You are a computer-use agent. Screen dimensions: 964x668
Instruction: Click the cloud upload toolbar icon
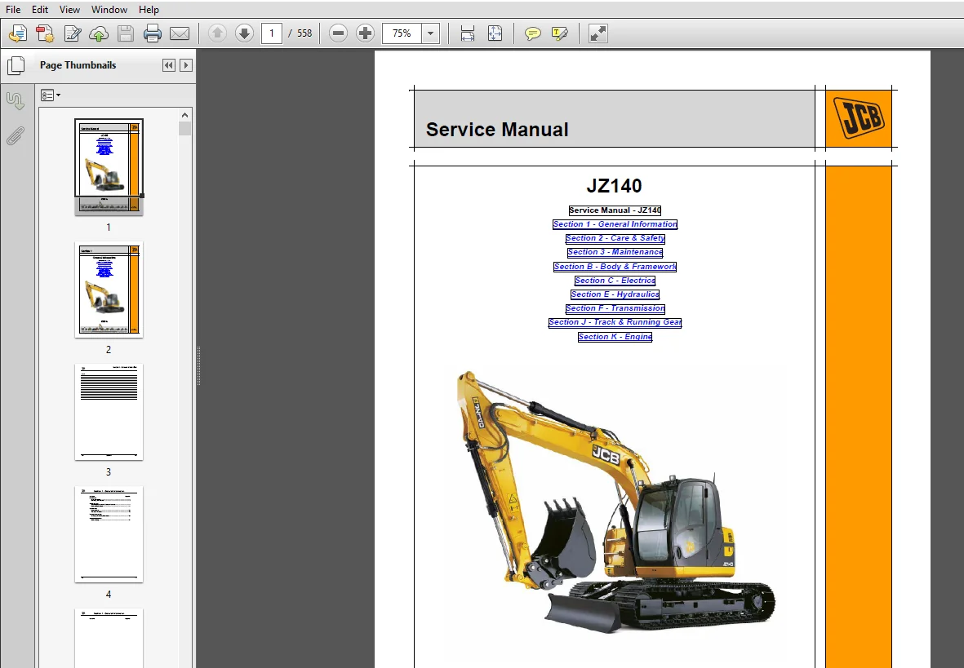pos(99,33)
